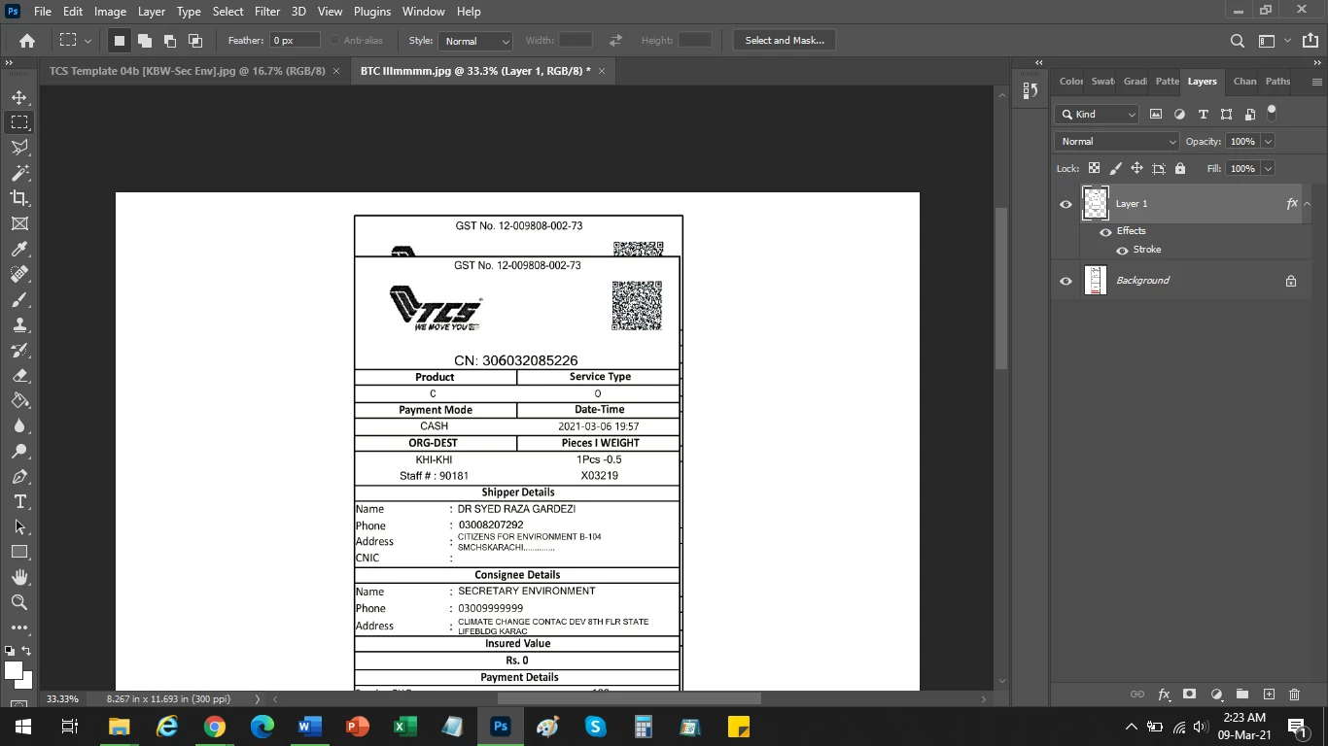Click the Feather input field
The image size is (1328, 746).
295,41
